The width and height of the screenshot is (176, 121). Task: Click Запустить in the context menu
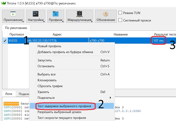point(45,60)
